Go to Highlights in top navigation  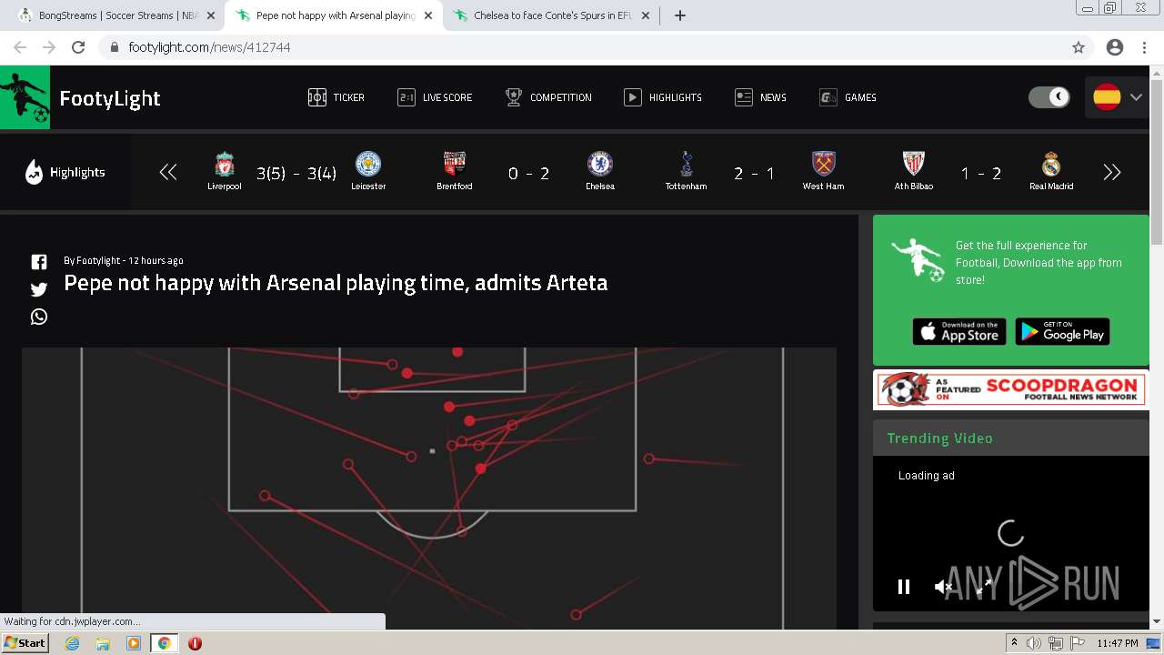tap(663, 97)
